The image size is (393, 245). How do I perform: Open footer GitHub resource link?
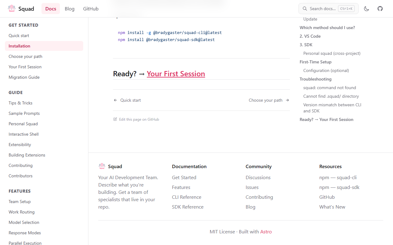coord(327,197)
